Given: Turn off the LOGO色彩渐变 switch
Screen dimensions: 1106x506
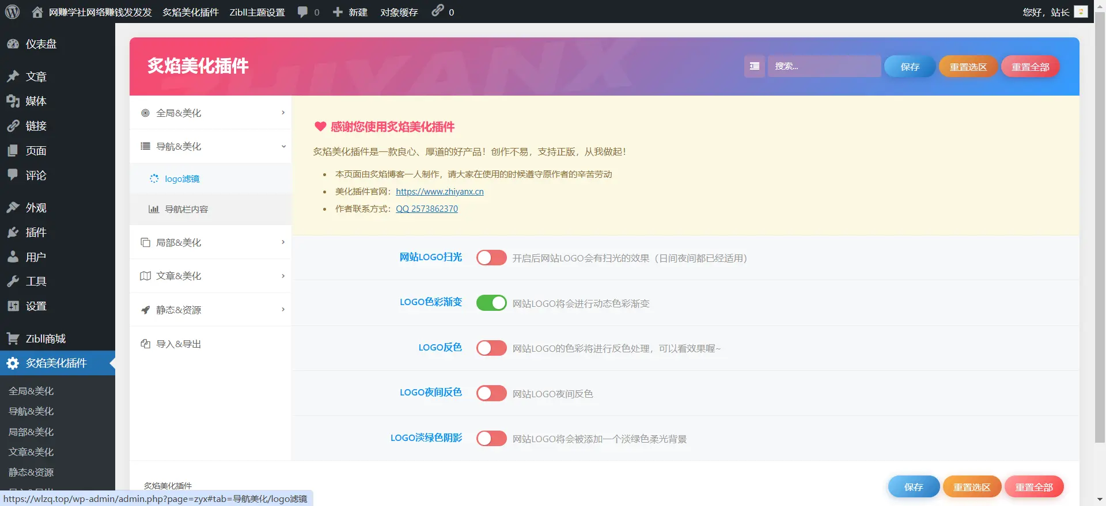Looking at the screenshot, I should (491, 303).
